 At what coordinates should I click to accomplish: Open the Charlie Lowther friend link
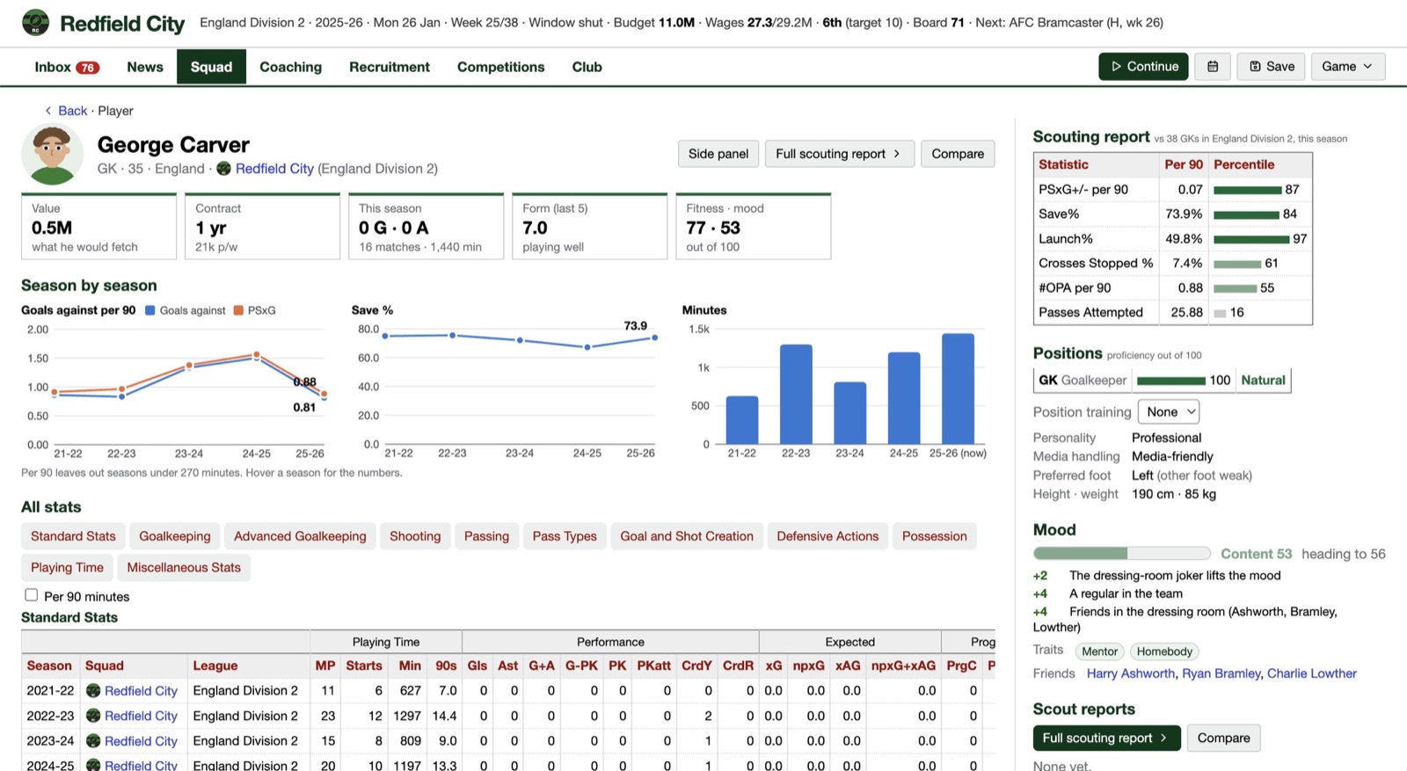point(1312,673)
